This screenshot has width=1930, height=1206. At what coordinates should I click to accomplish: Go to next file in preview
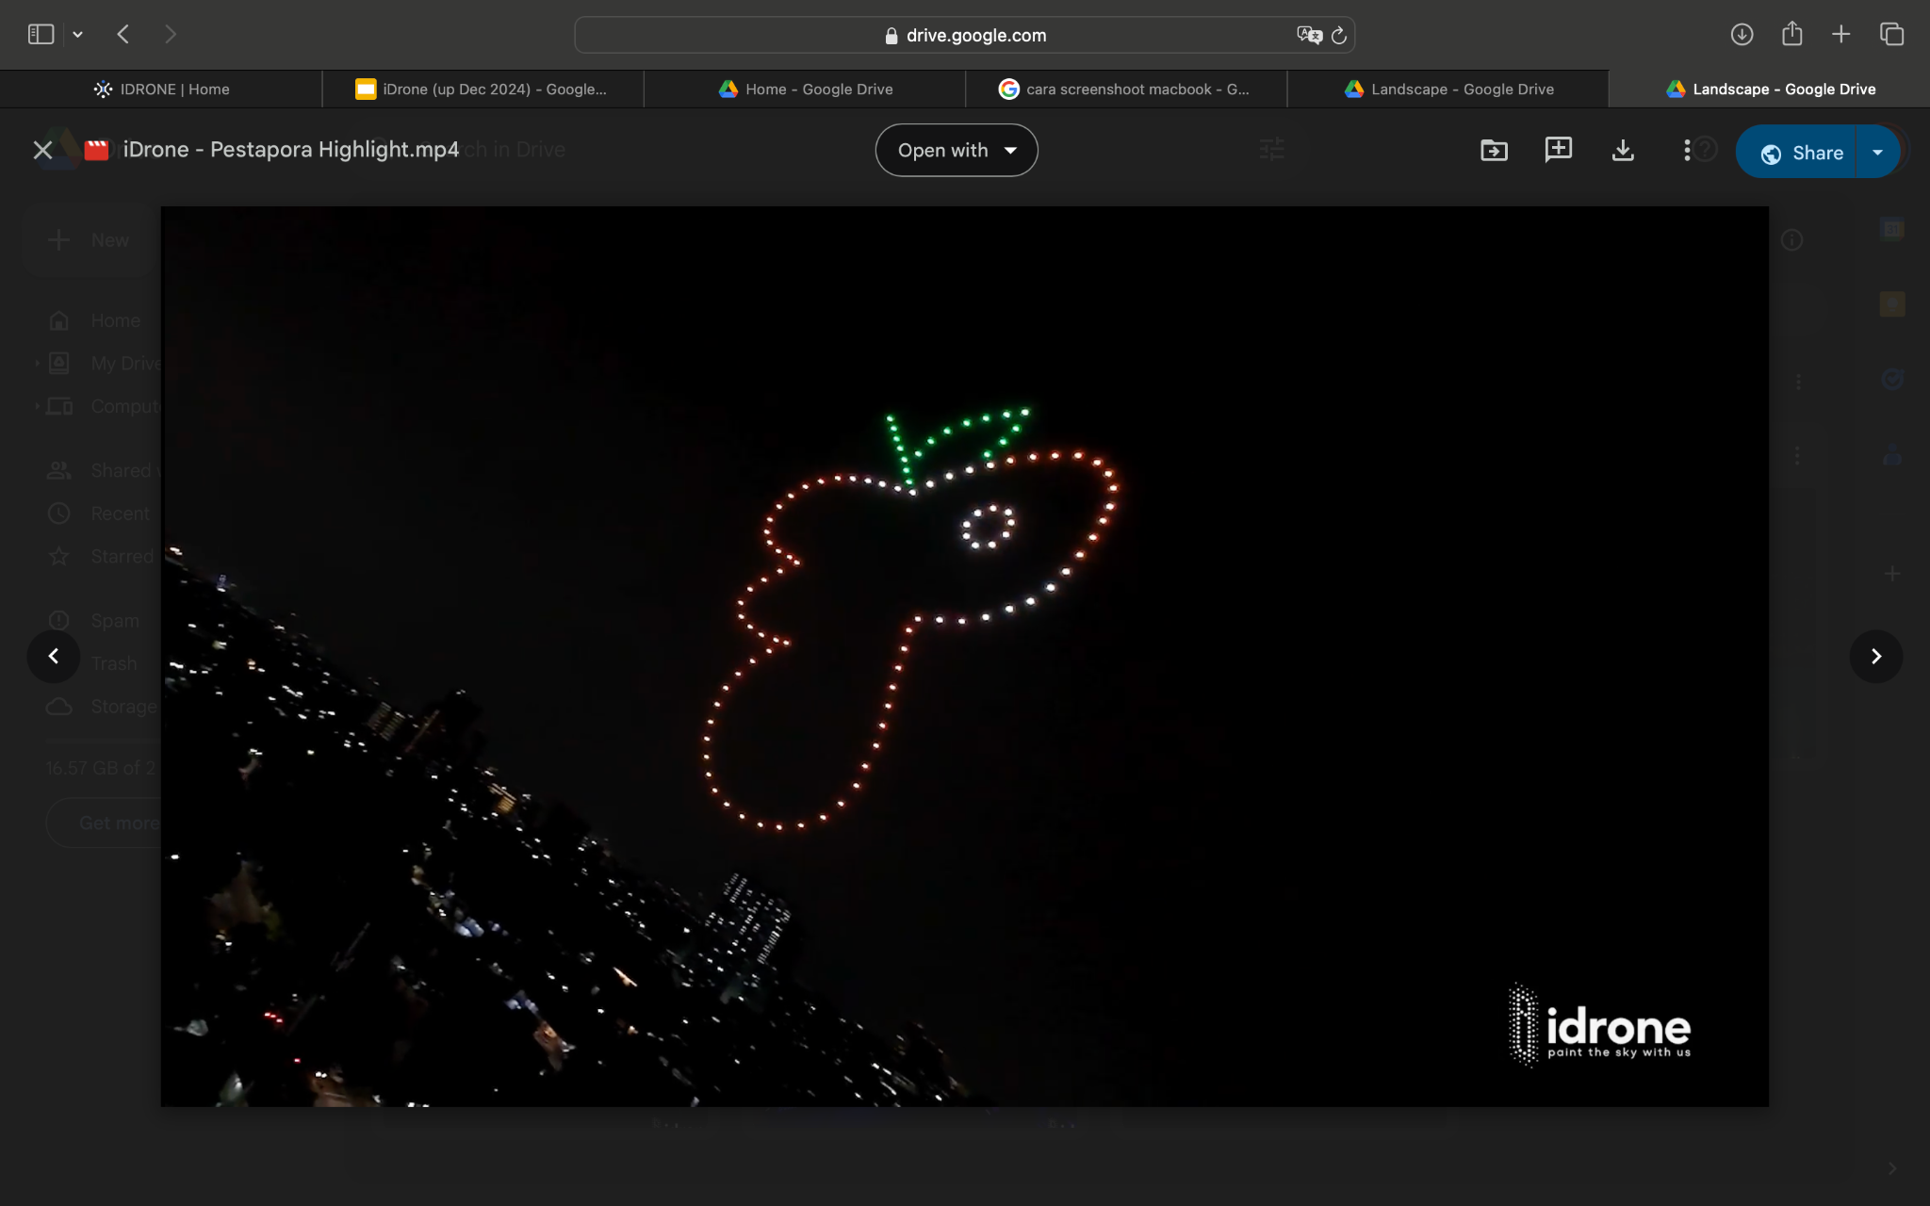pos(1875,656)
